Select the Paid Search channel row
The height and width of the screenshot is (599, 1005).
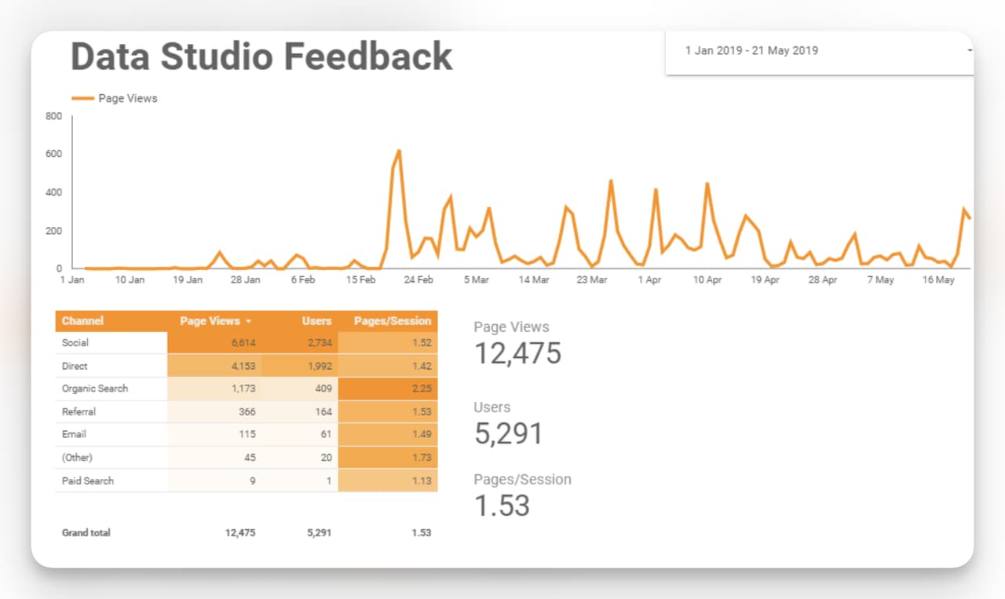click(x=247, y=480)
